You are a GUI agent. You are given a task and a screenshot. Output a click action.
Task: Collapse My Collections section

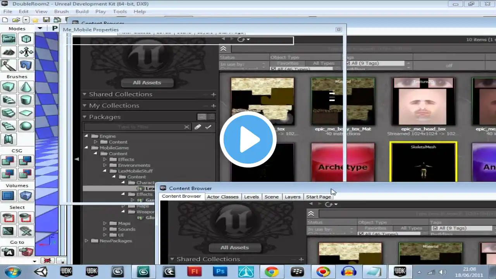click(x=84, y=105)
